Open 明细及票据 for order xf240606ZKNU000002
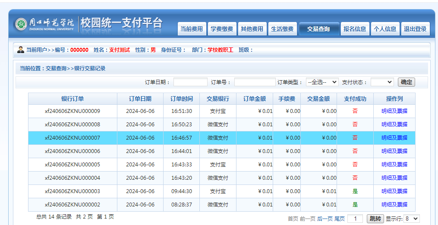The width and height of the screenshot is (438, 225). pyautogui.click(x=394, y=205)
